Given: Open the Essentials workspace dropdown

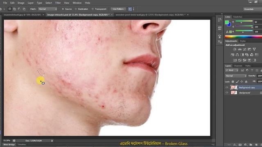Looking at the screenshot, I should tap(252, 9).
